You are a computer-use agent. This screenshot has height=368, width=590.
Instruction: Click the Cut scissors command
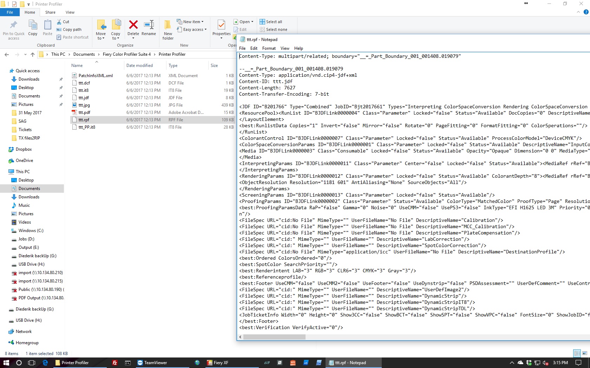pyautogui.click(x=63, y=22)
